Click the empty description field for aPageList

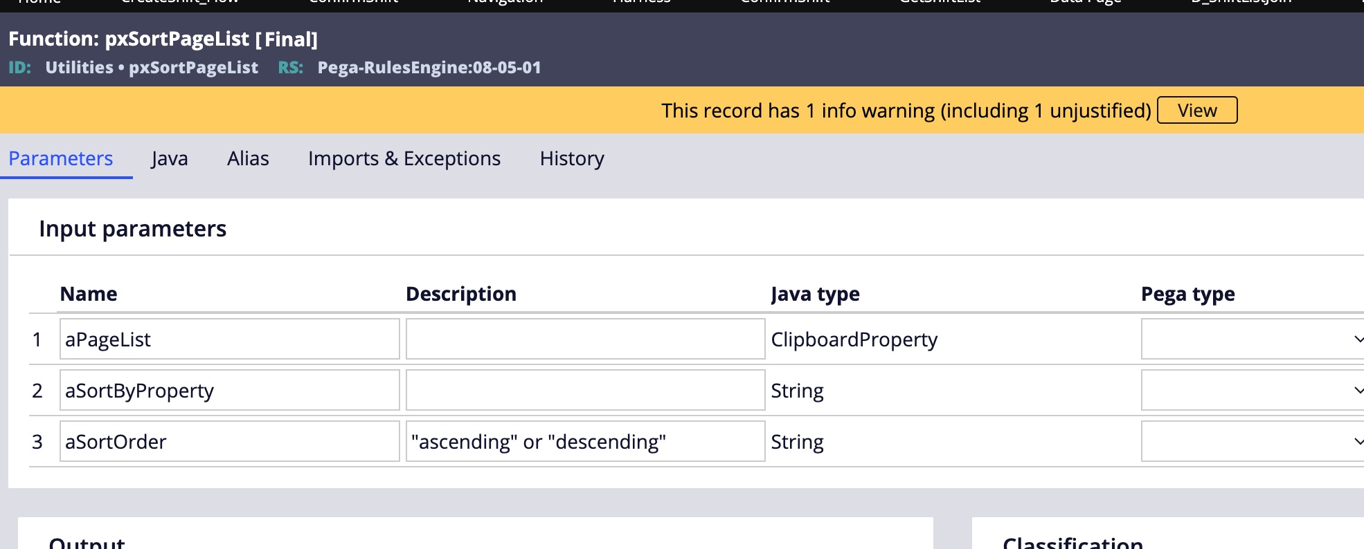(x=585, y=339)
